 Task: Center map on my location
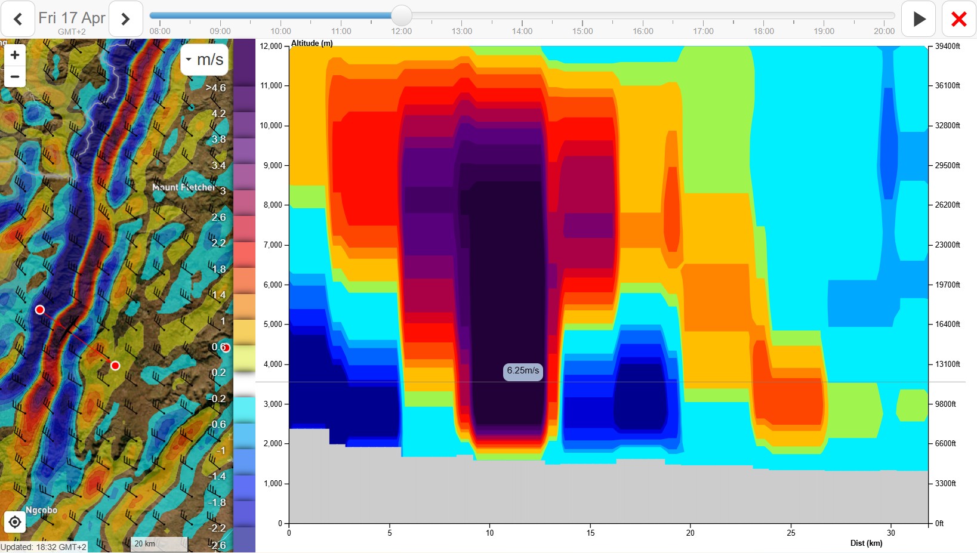[15, 523]
